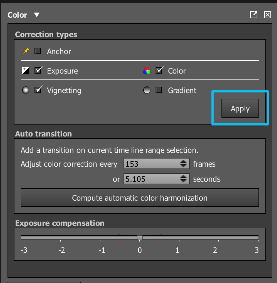Click the exposure compensation slider handle
277x283 pixels.
pyautogui.click(x=140, y=238)
